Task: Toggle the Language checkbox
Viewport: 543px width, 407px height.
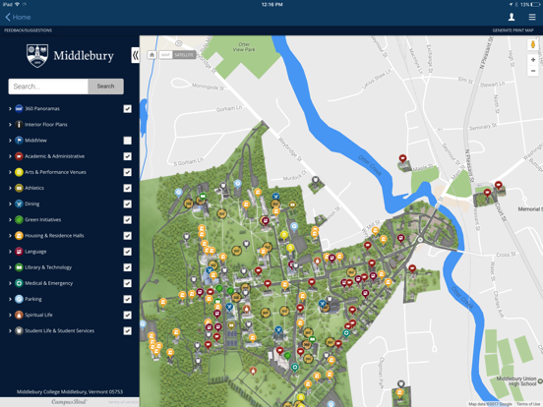Action: 128,252
